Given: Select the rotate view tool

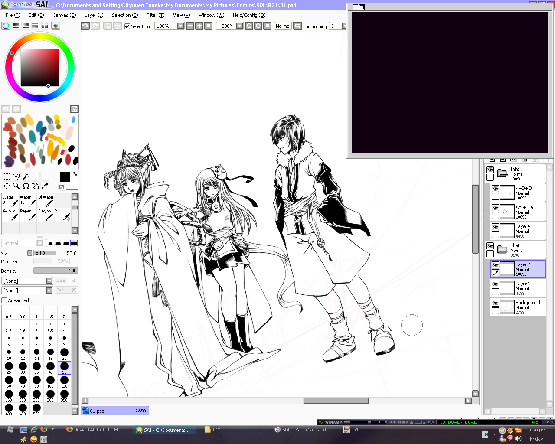Looking at the screenshot, I should pos(26,186).
